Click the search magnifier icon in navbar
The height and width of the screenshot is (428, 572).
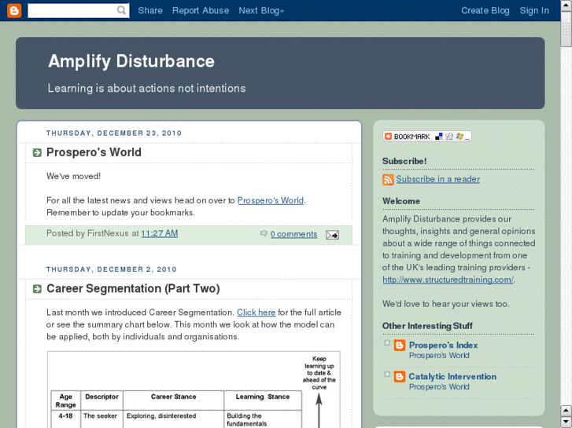coord(122,10)
